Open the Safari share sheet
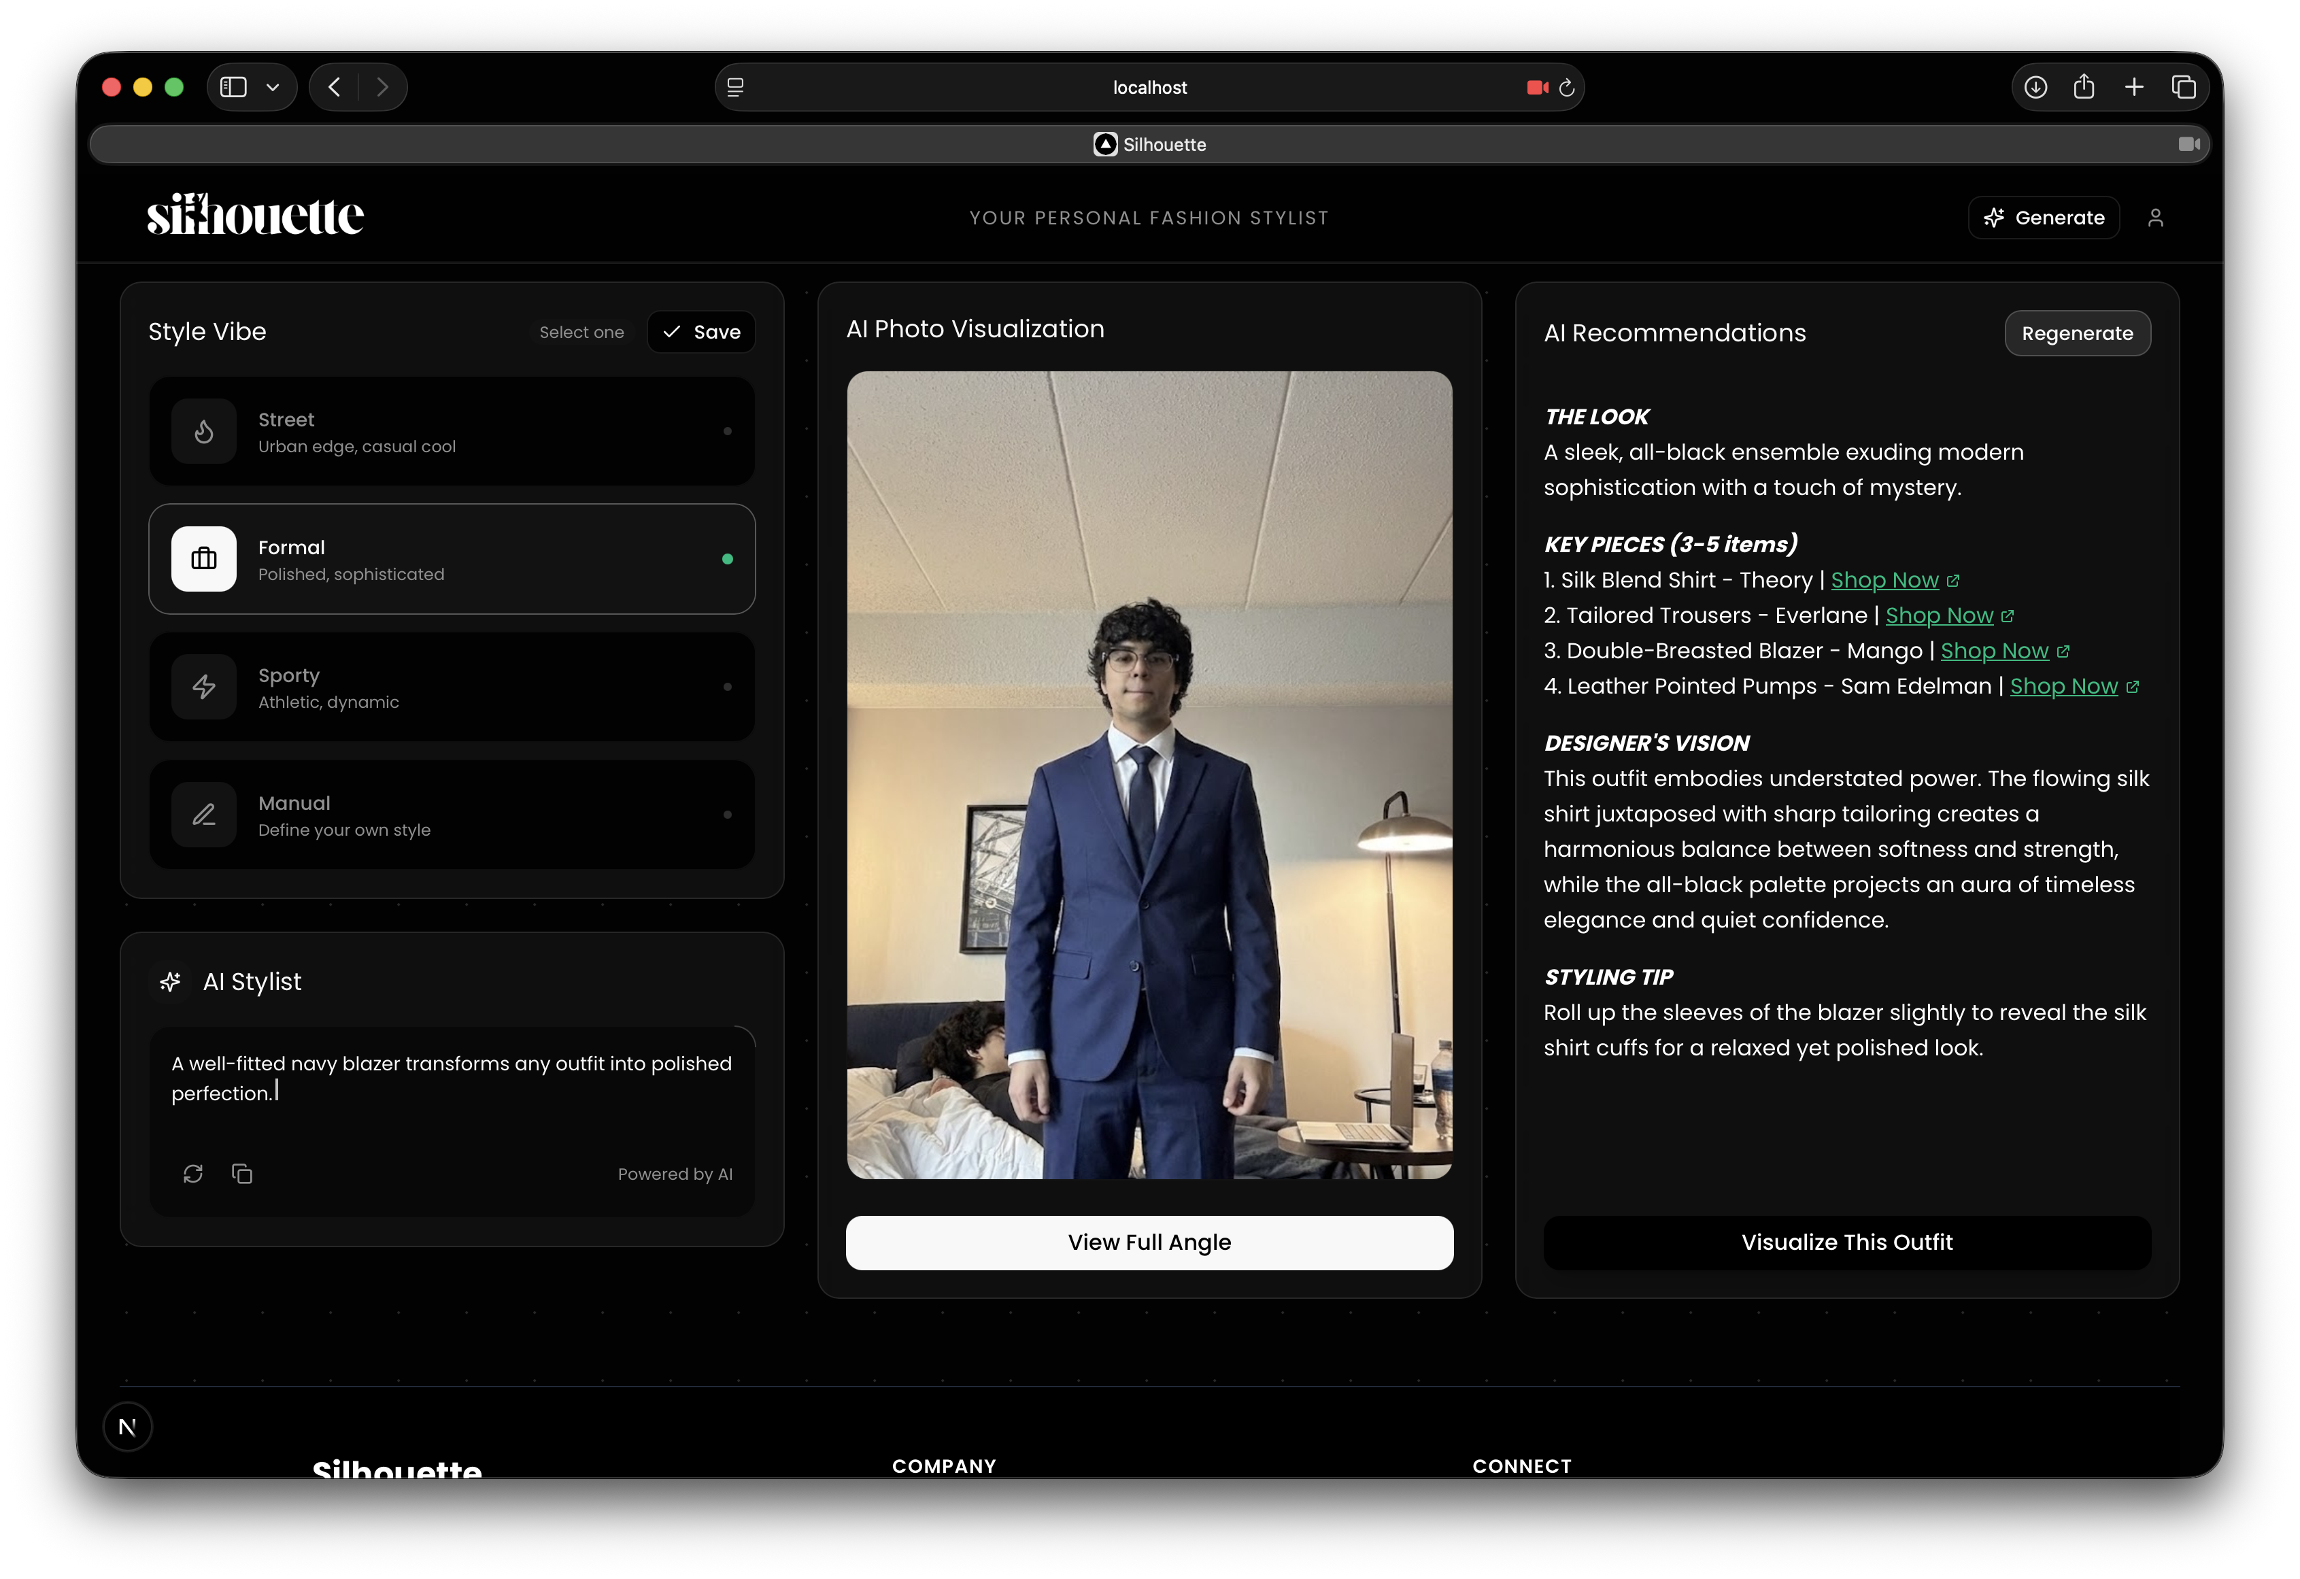 pyautogui.click(x=2083, y=87)
